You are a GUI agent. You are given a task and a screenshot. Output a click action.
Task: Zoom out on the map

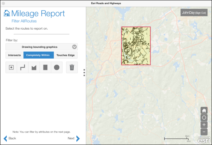coord(204,132)
